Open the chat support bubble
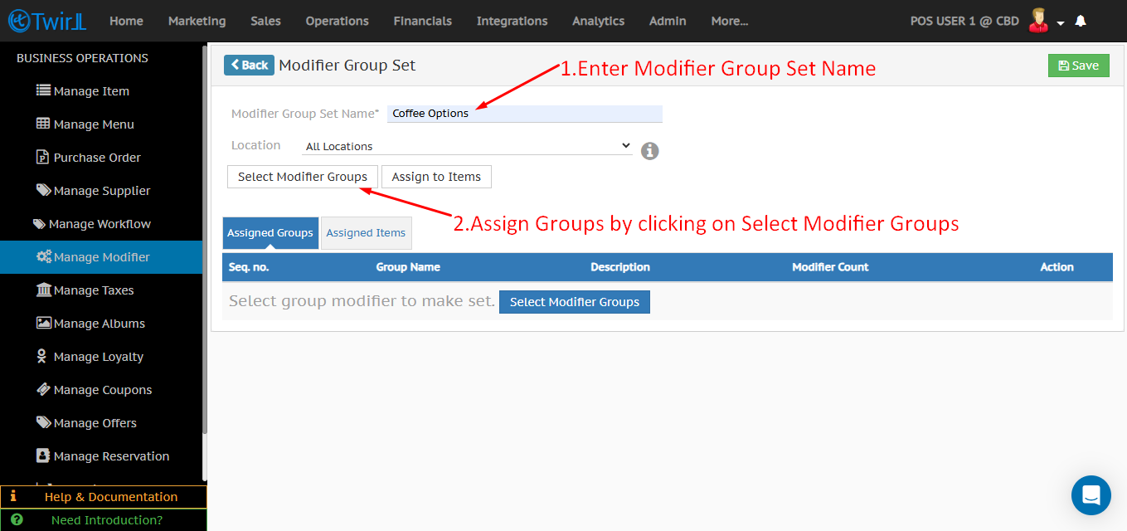 [1091, 495]
